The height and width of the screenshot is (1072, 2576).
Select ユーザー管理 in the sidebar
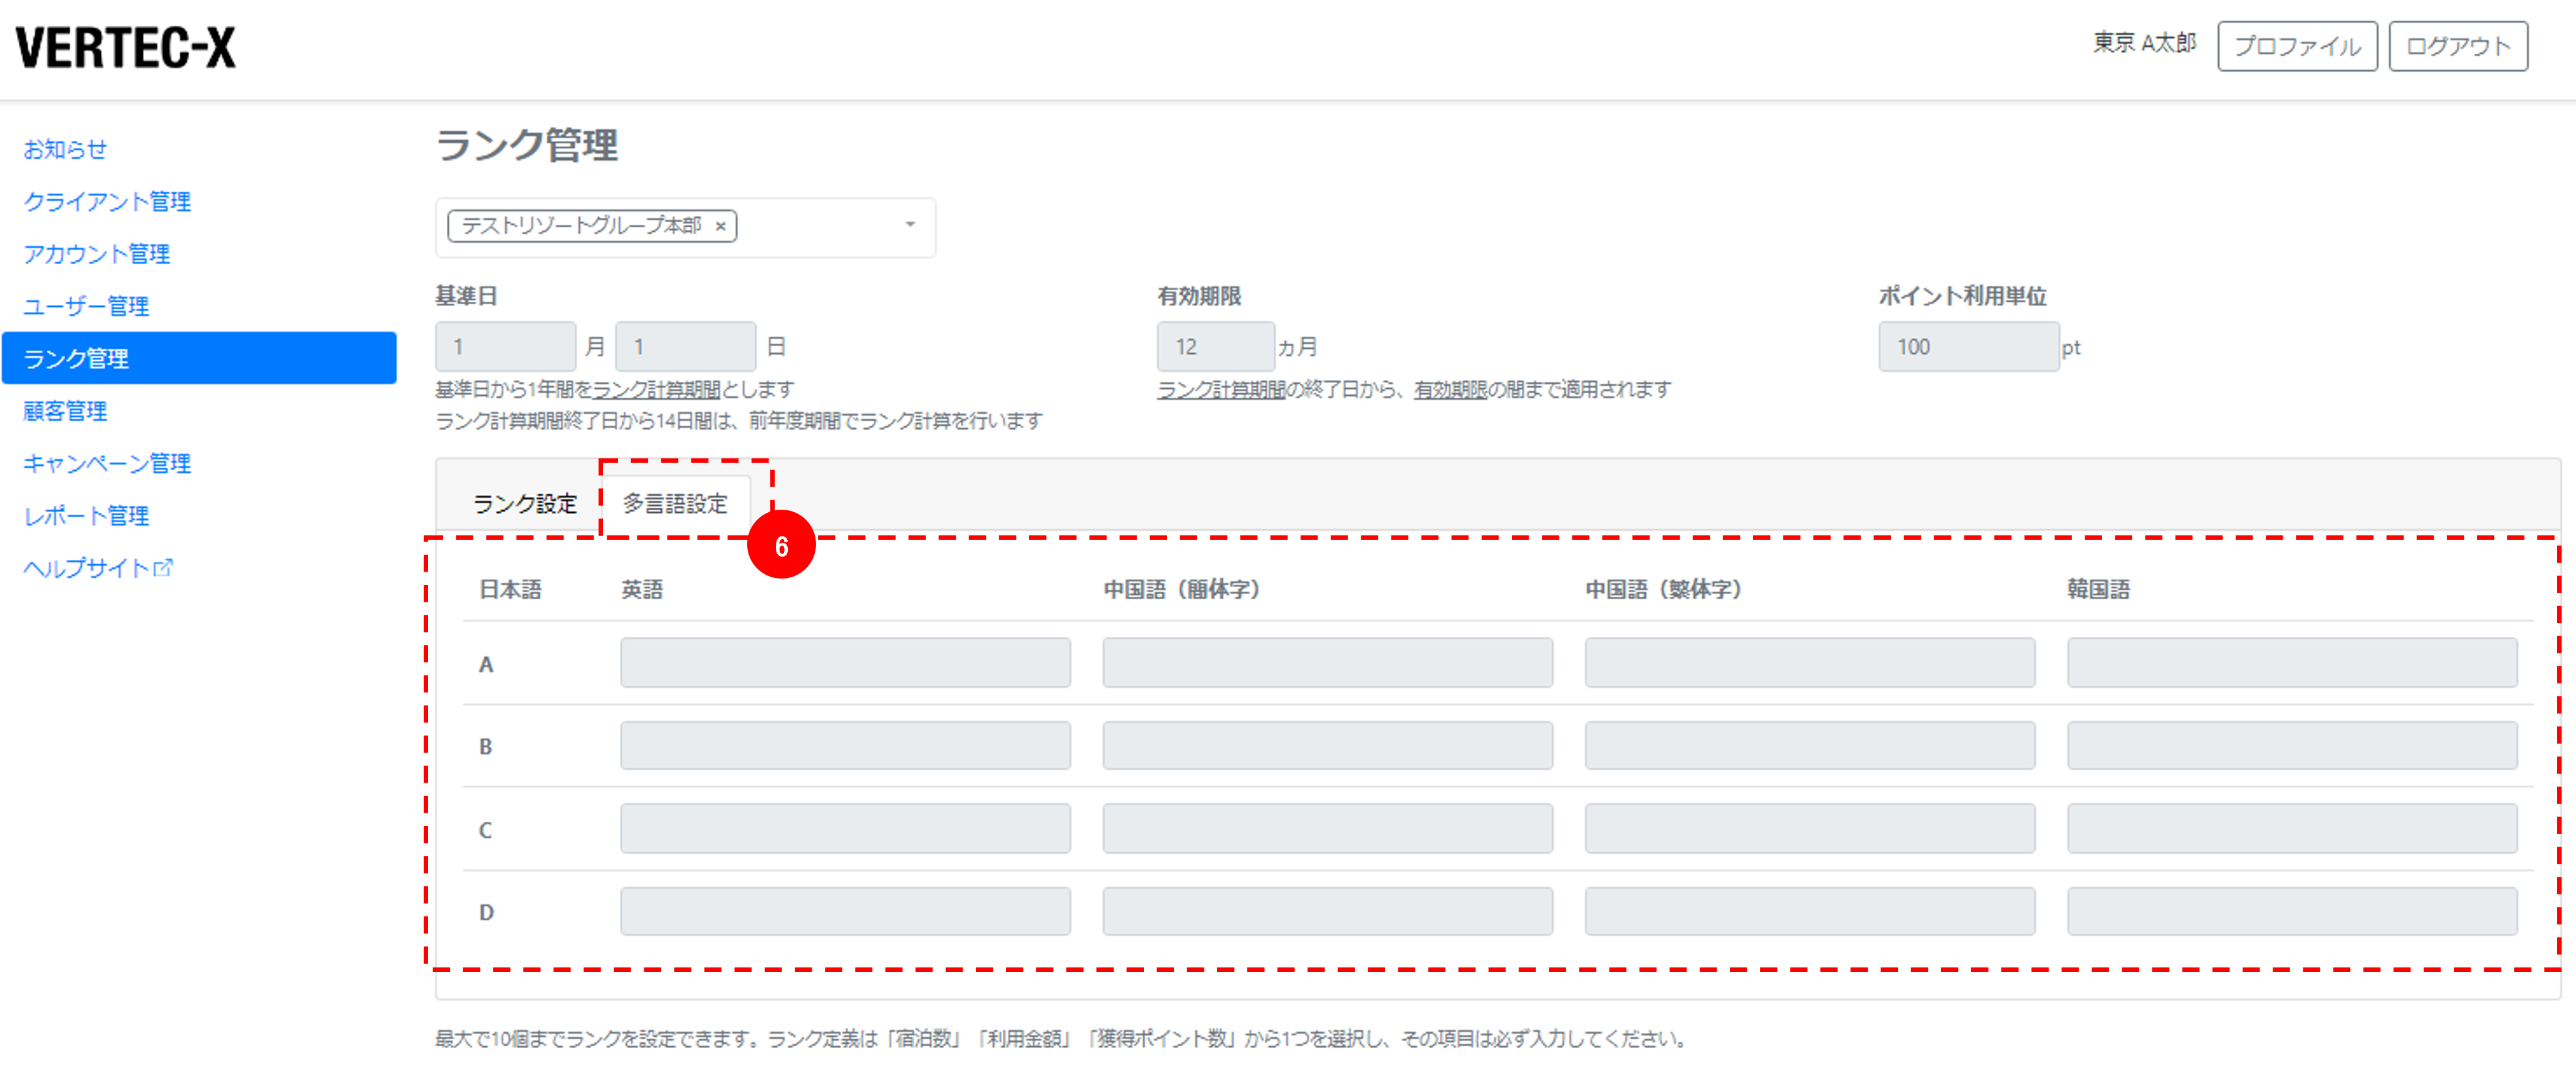[x=86, y=306]
